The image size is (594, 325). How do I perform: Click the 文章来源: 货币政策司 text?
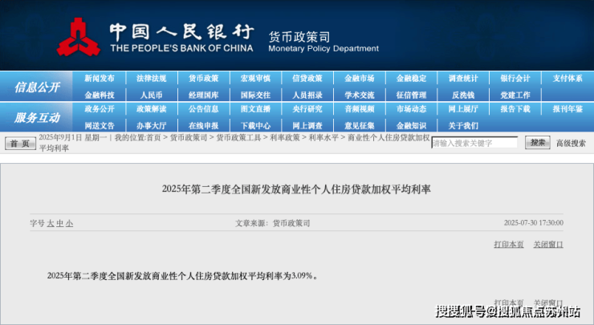click(273, 223)
